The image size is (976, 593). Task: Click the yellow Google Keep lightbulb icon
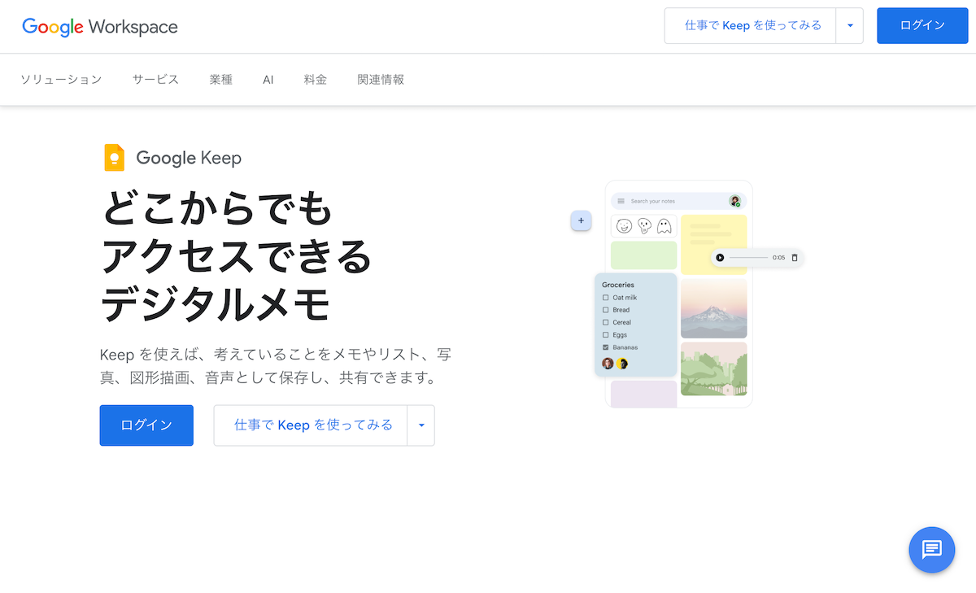(x=114, y=157)
